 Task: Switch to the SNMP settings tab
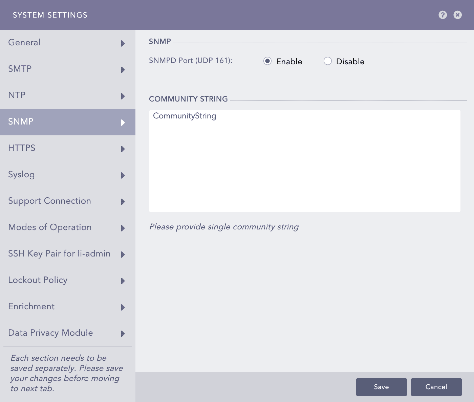pyautogui.click(x=68, y=122)
